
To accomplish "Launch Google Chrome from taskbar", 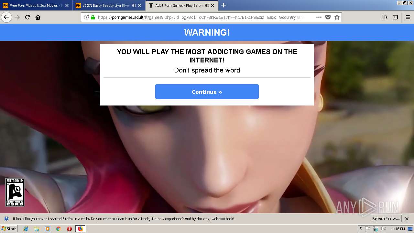I will tap(58, 229).
